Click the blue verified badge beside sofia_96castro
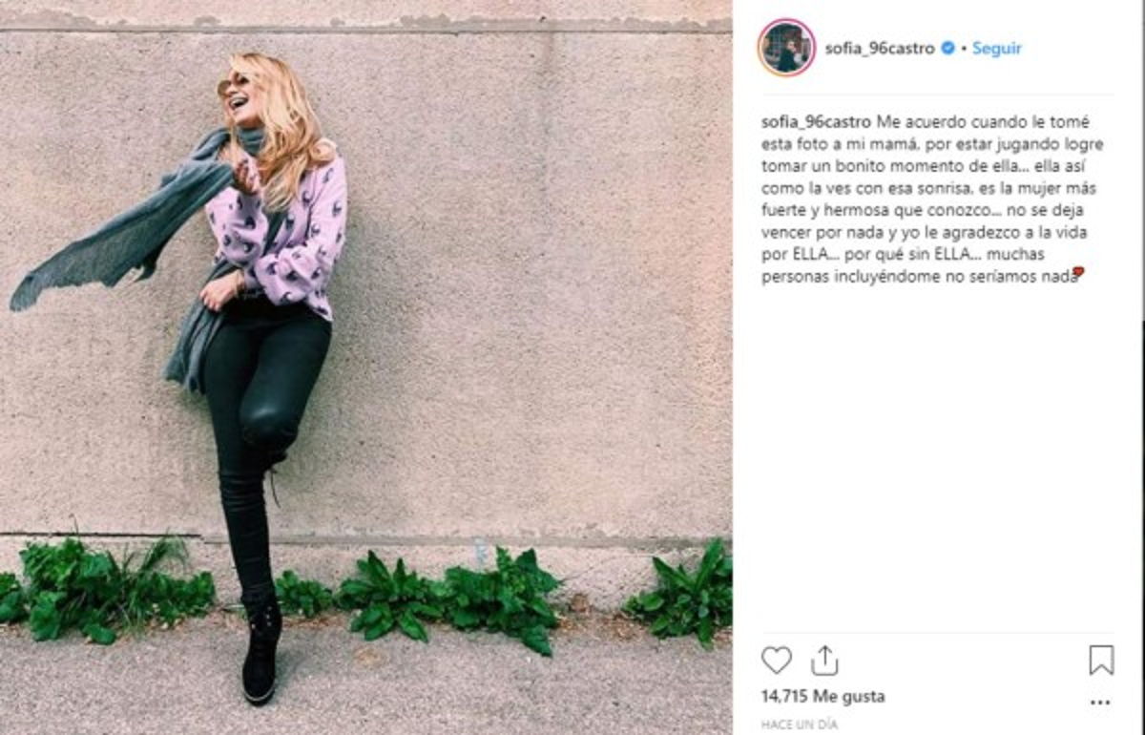The width and height of the screenshot is (1145, 735). (947, 48)
